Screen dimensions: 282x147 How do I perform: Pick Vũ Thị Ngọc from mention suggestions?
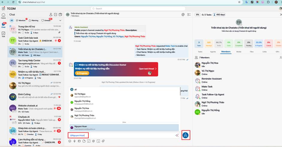[124, 95]
